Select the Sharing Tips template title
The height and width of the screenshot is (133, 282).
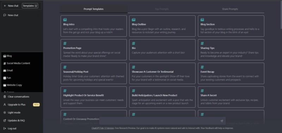point(207,48)
